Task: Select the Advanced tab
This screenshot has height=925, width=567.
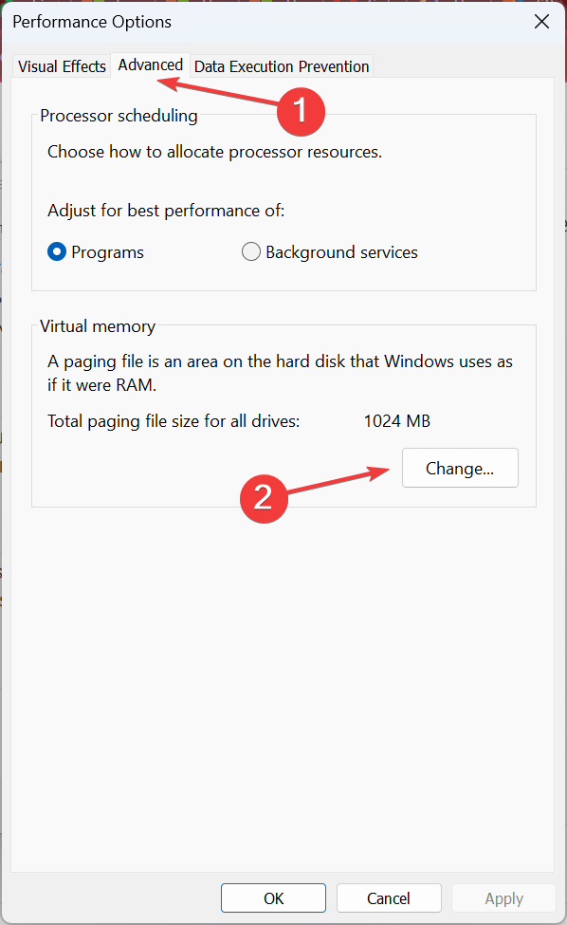Action: click(151, 65)
